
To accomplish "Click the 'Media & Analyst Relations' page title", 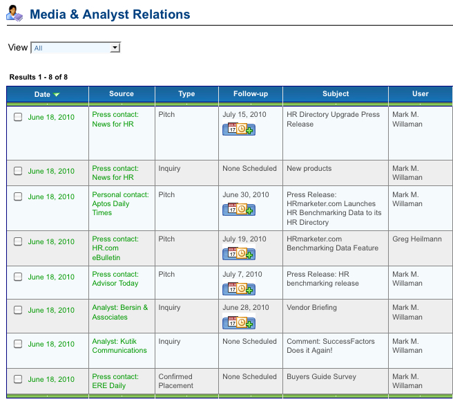I will 110,14.
